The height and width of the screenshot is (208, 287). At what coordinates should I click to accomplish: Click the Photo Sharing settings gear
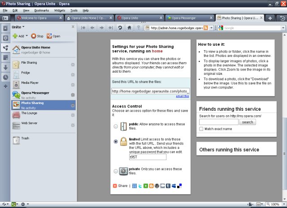(73, 105)
